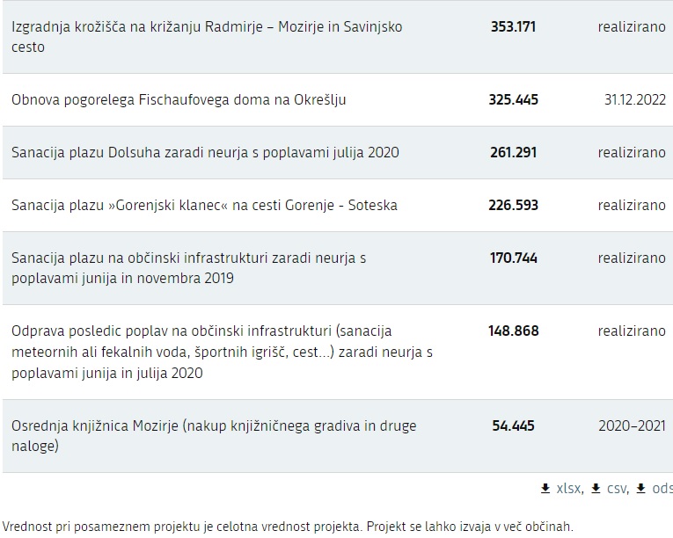The height and width of the screenshot is (538, 673).
Task: Click the value 148.868
Action: click(x=514, y=331)
